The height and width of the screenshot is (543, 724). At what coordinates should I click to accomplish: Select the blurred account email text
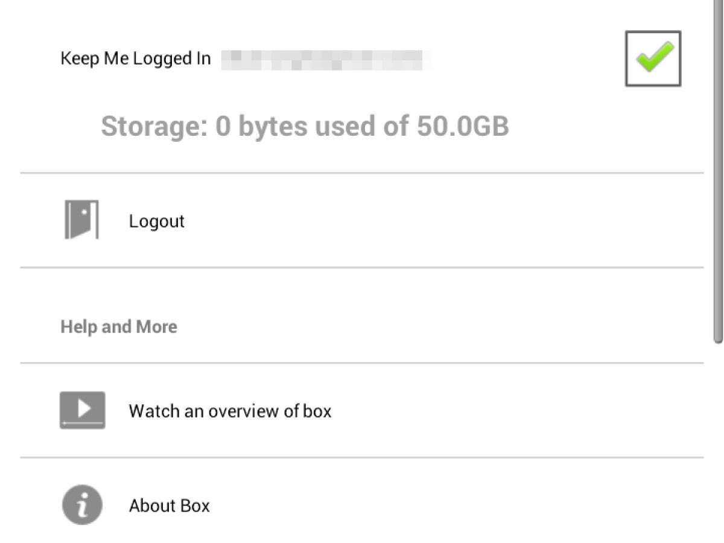point(326,60)
